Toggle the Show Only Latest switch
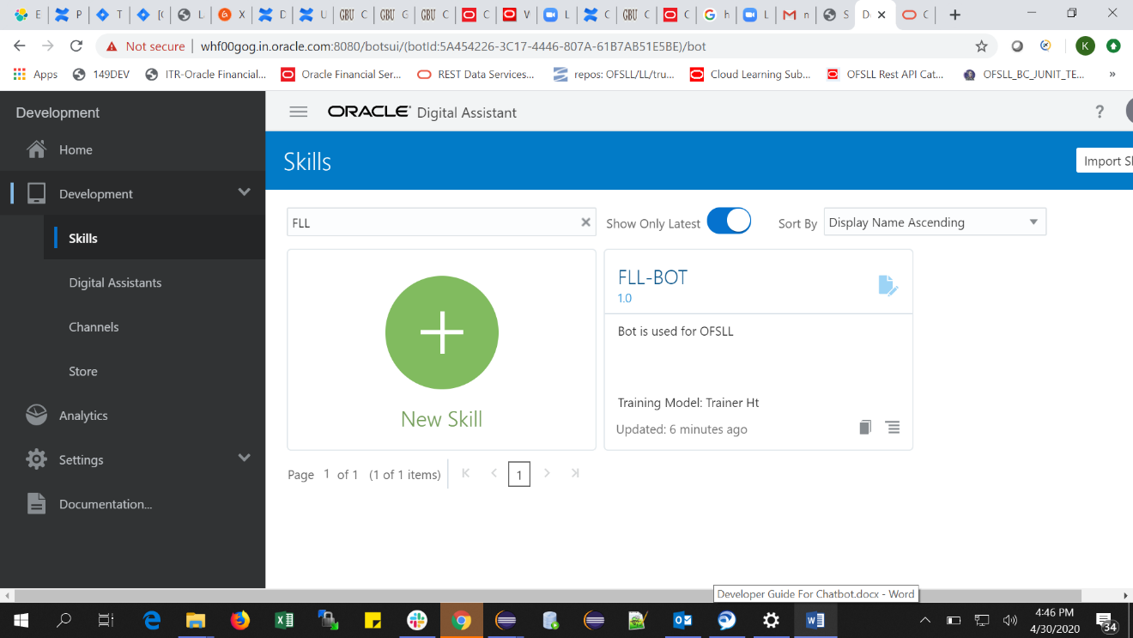The height and width of the screenshot is (638, 1133). (729, 222)
